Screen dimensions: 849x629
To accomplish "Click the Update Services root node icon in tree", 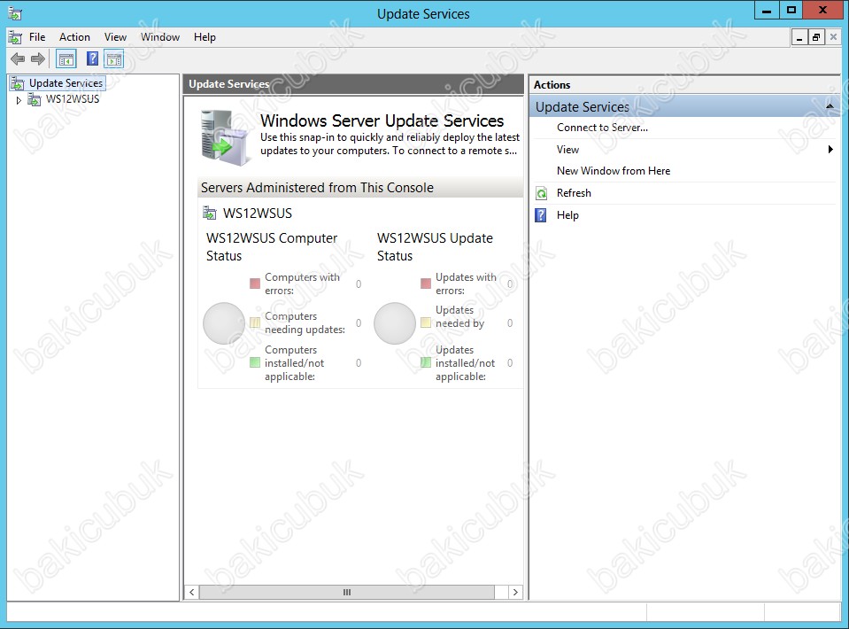I will pos(18,83).
